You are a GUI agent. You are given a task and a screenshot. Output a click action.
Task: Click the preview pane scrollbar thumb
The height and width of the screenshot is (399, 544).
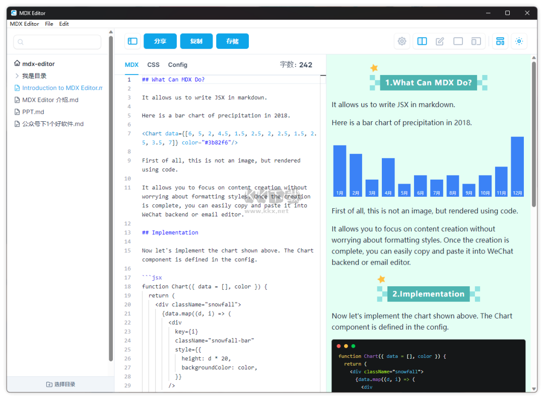(x=534, y=134)
